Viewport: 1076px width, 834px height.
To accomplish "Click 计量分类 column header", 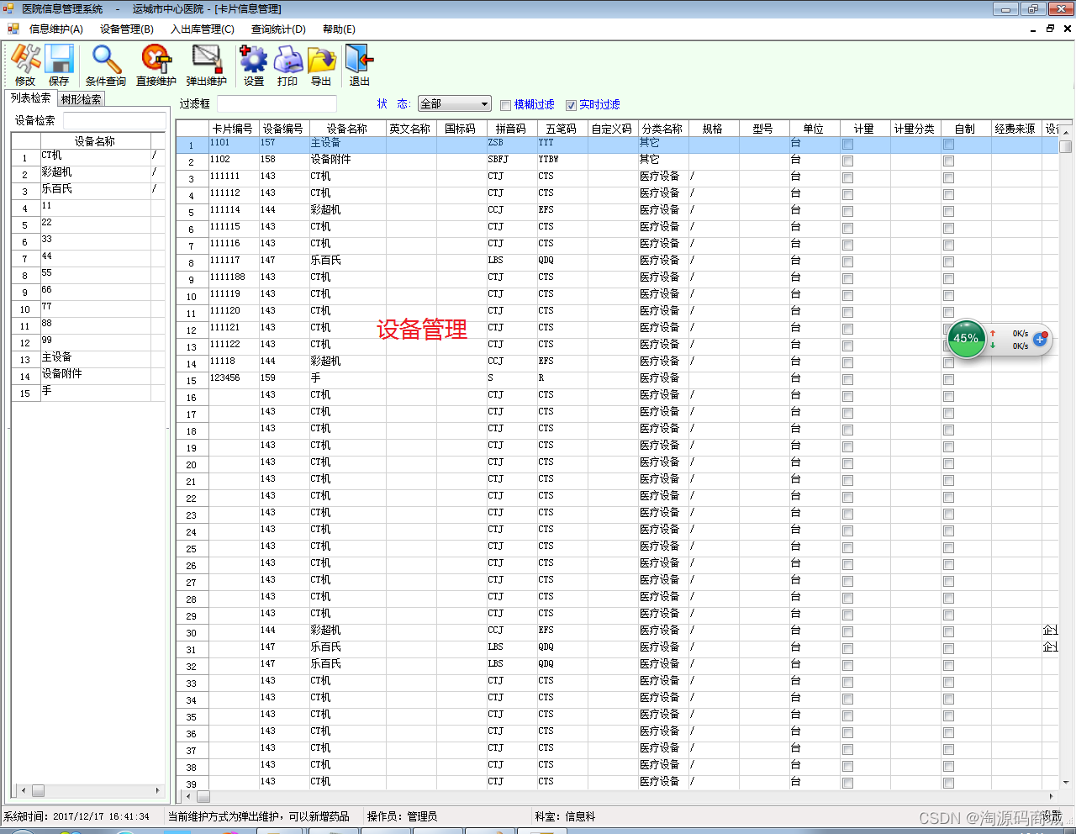I will point(915,129).
